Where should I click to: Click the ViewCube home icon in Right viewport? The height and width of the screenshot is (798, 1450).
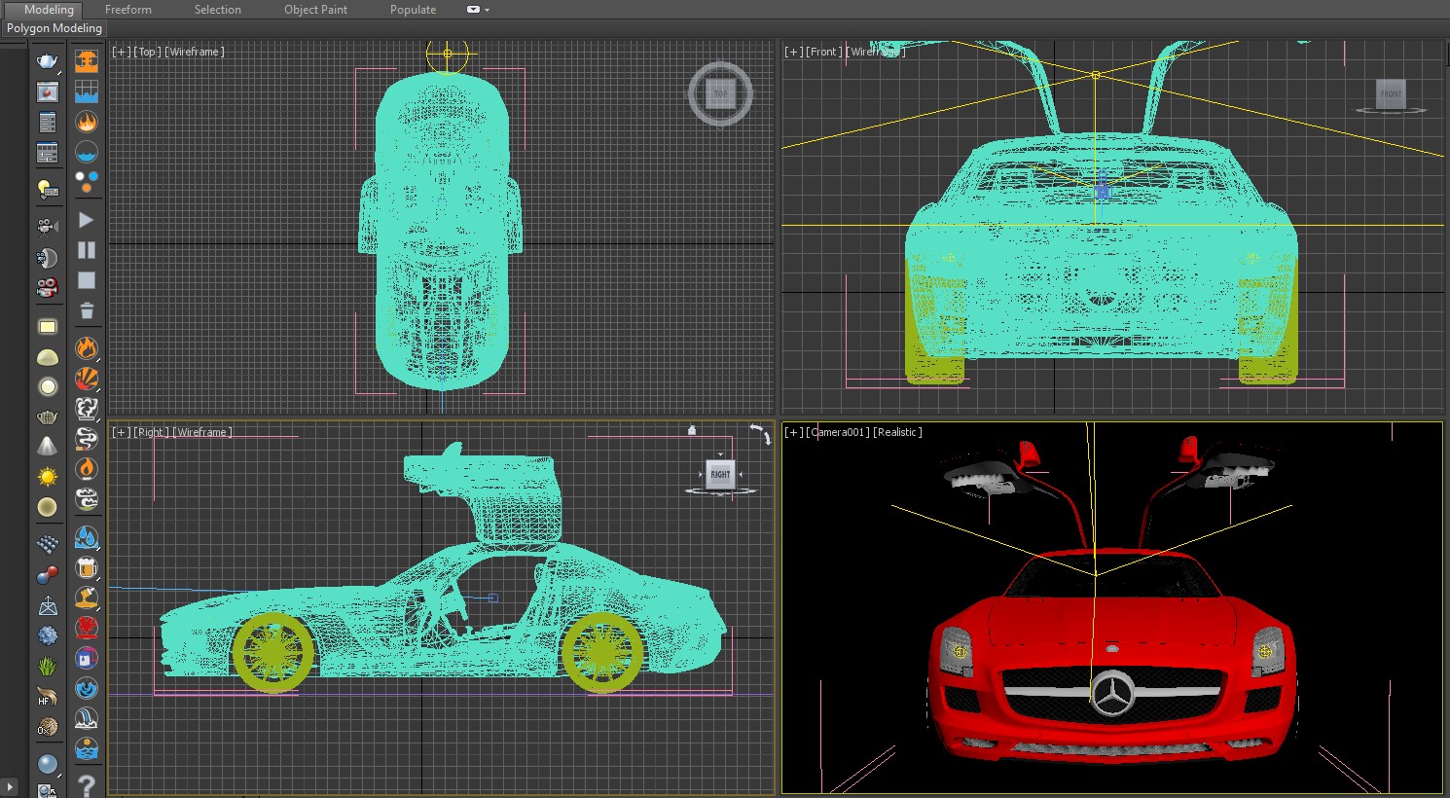coord(692,430)
